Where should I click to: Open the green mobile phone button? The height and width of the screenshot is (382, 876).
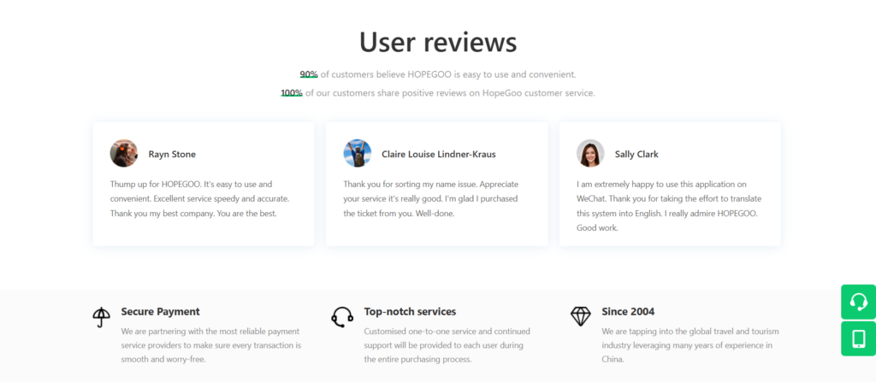click(x=858, y=338)
